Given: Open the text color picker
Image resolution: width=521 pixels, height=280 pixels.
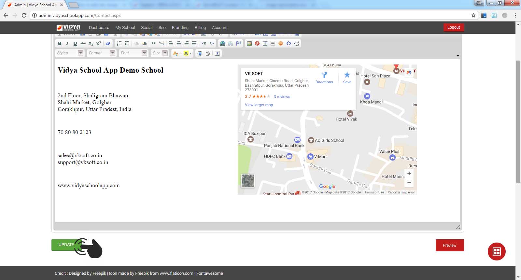Looking at the screenshot, I should point(177,53).
